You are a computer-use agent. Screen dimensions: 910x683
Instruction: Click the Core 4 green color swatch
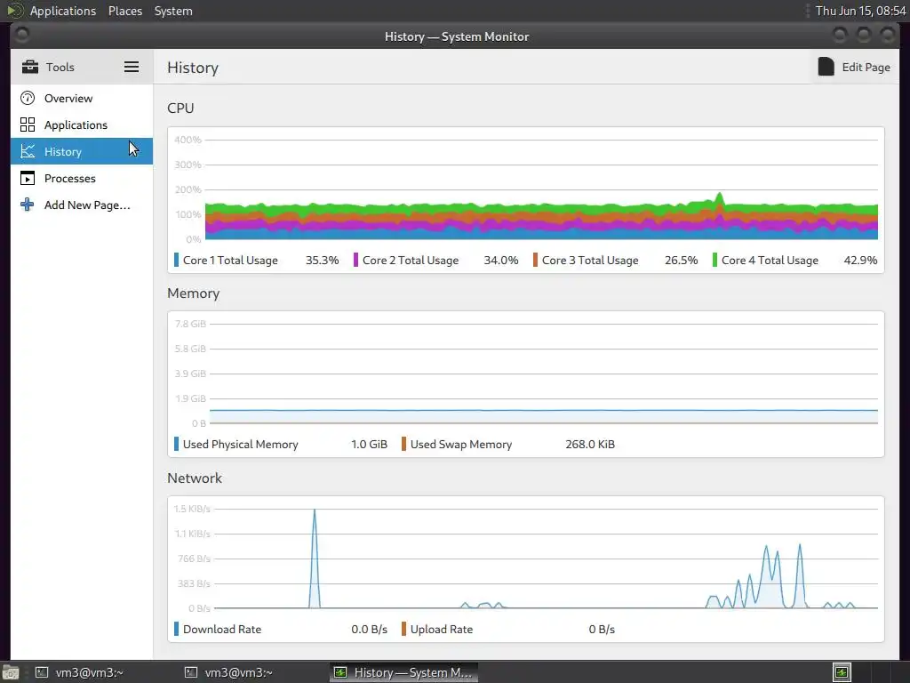[x=714, y=260]
